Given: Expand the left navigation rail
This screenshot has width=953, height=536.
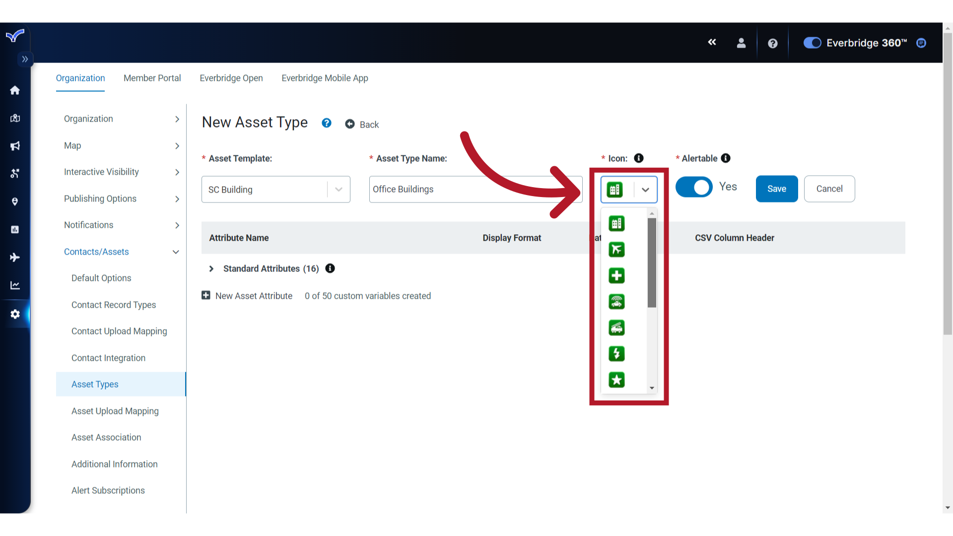Looking at the screenshot, I should (25, 59).
